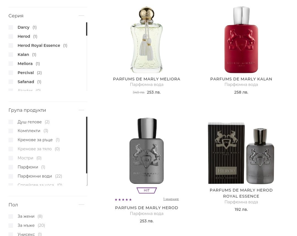
Task: Enable the За жени gender filter
Action: 11,216
